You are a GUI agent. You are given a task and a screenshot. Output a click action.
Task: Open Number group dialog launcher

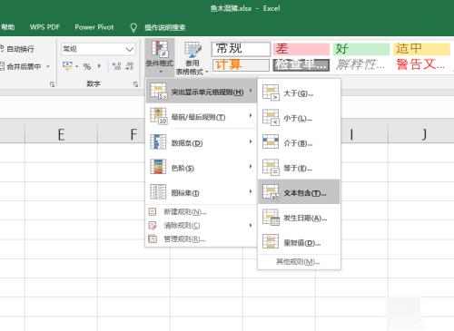click(x=135, y=84)
